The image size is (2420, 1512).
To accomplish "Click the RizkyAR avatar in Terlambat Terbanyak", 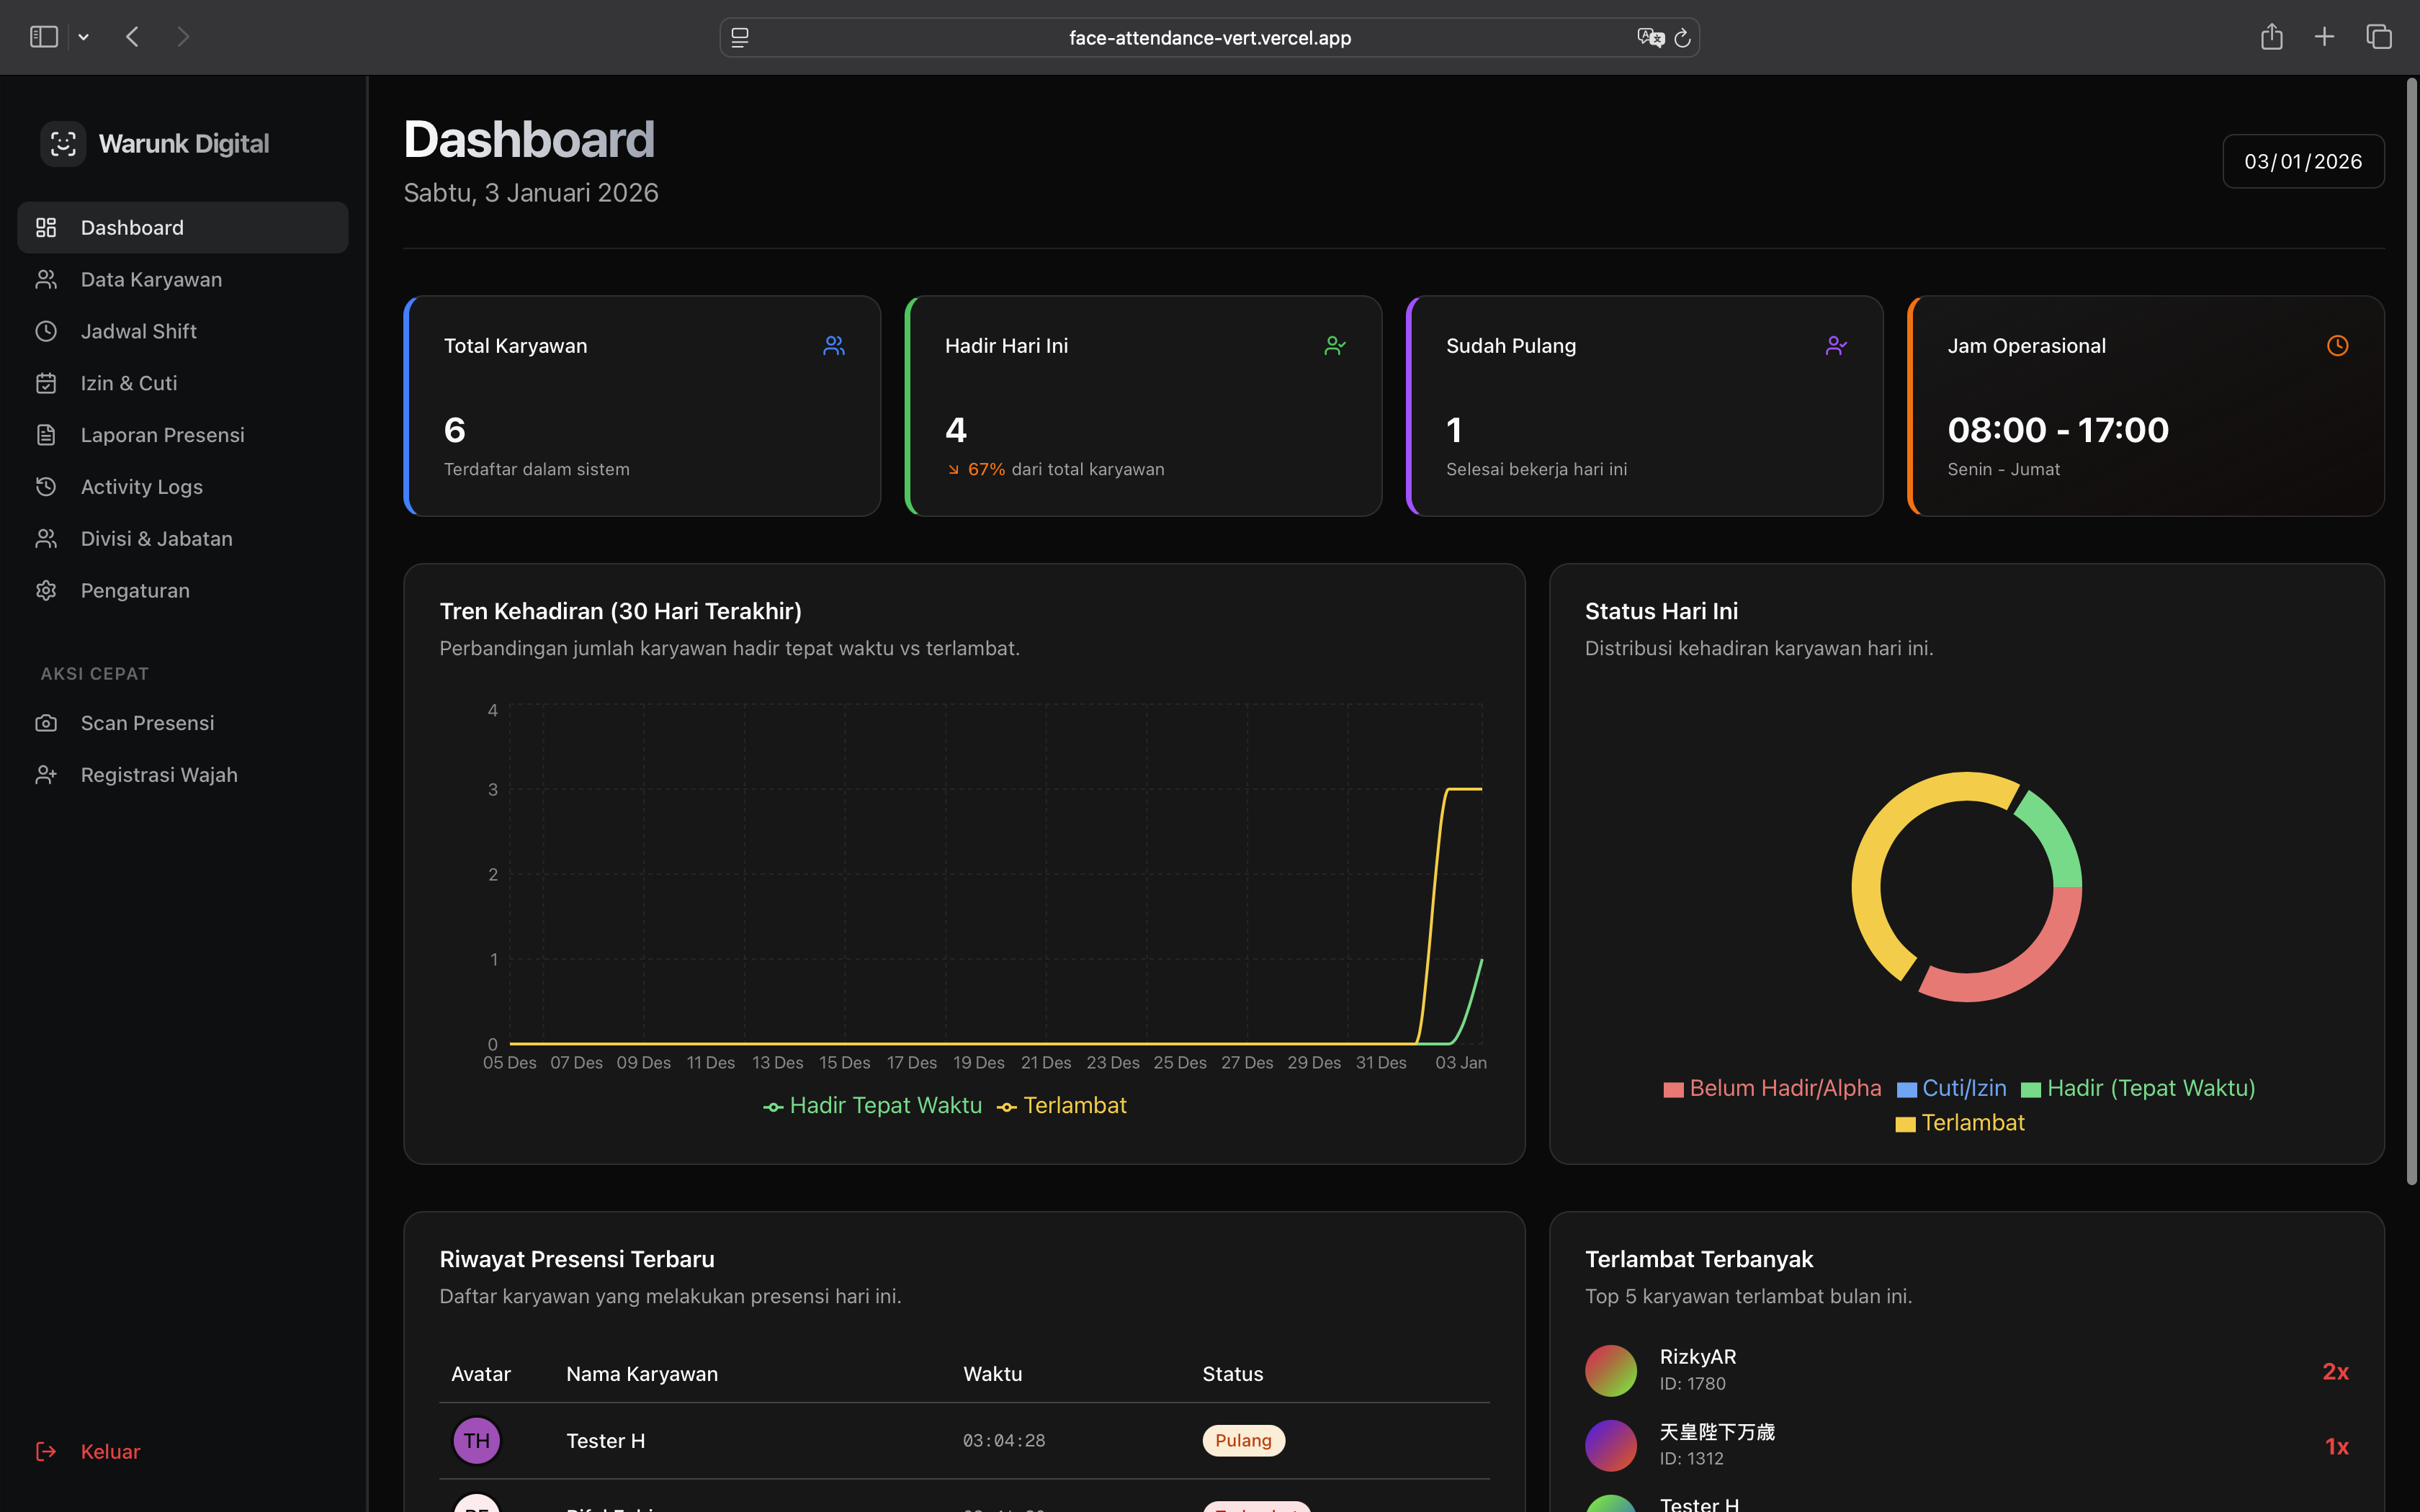I will (x=1610, y=1370).
